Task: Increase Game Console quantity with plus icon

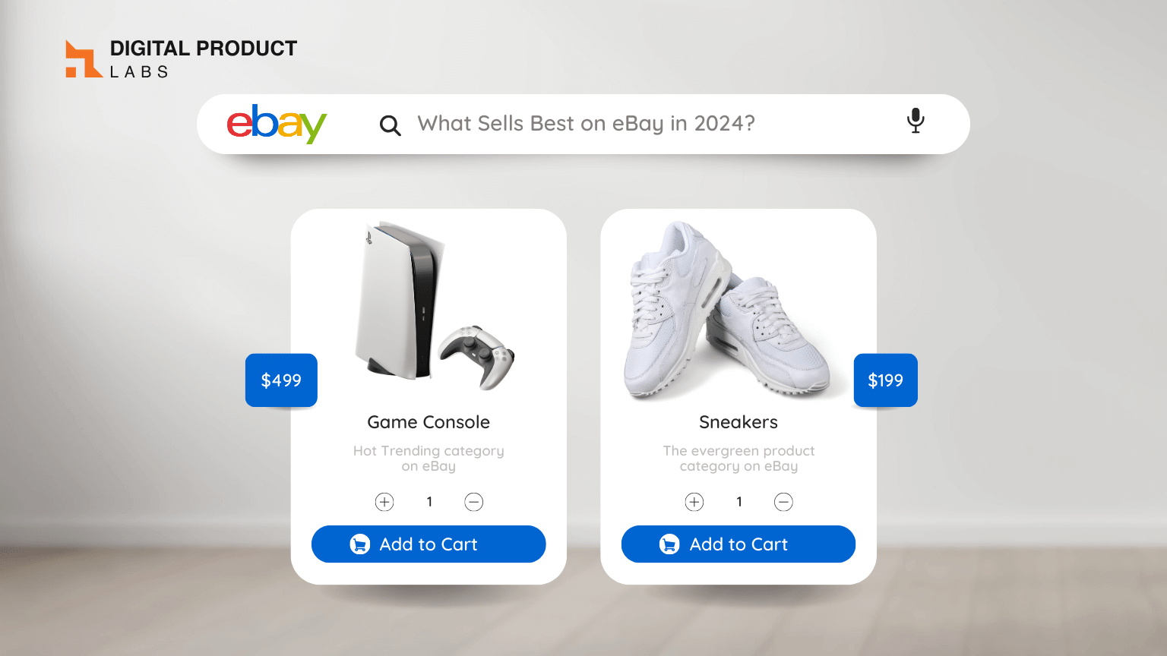Action: [384, 502]
